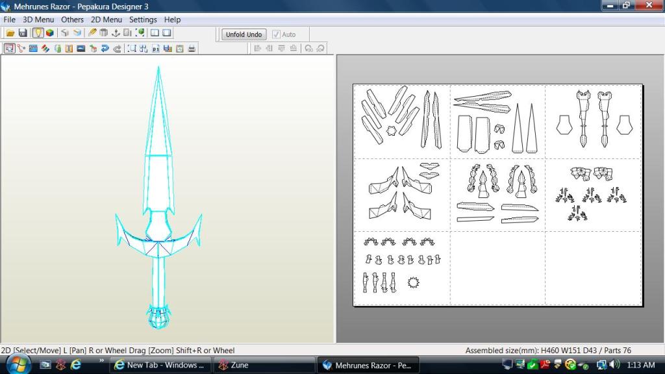This screenshot has width=665, height=374.
Task: Click the Print printer icon
Action: (x=192, y=48)
